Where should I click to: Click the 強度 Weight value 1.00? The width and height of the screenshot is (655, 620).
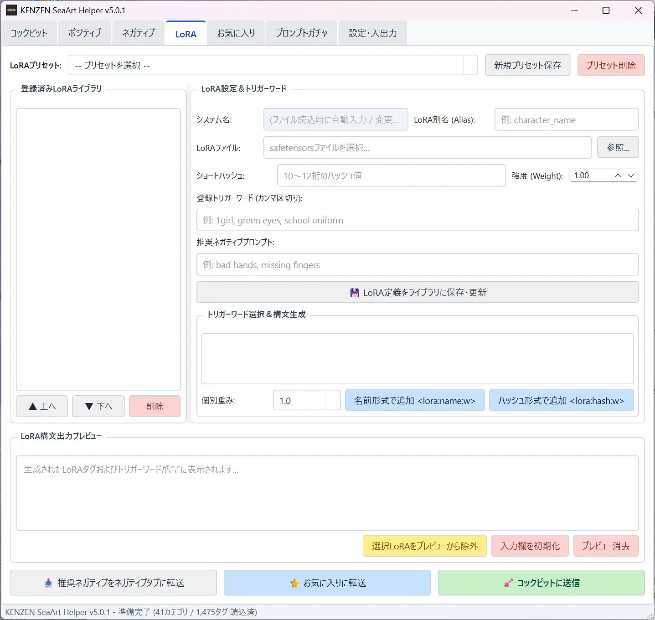coord(582,176)
